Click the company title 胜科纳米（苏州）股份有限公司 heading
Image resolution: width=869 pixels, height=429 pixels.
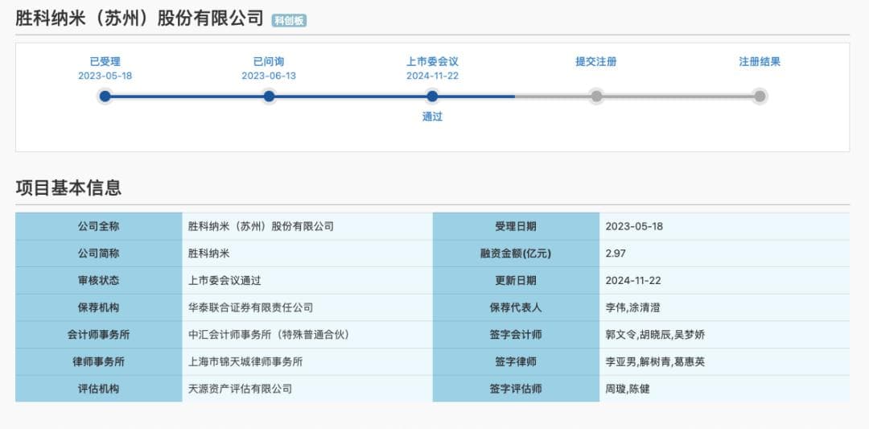tap(140, 18)
